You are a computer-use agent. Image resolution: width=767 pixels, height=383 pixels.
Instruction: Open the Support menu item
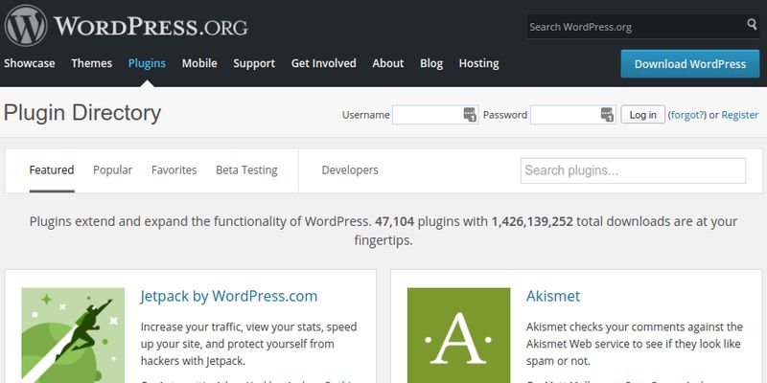coord(254,63)
